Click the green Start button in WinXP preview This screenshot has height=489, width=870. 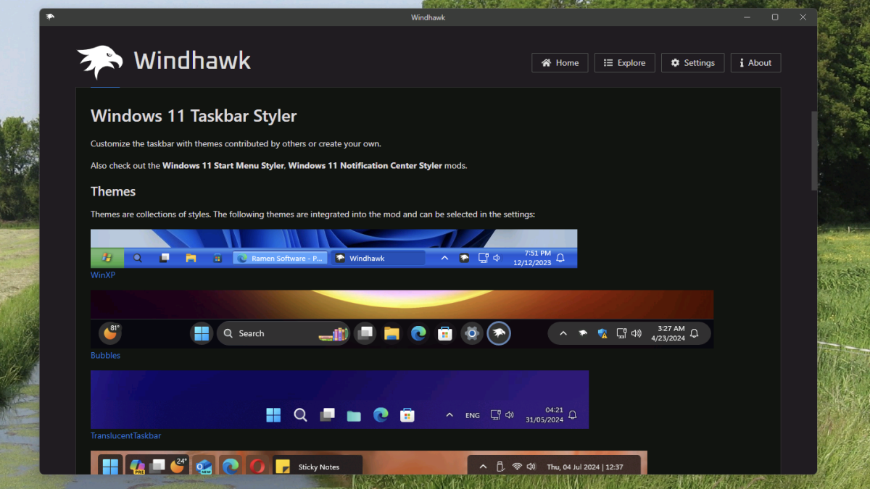pos(107,258)
